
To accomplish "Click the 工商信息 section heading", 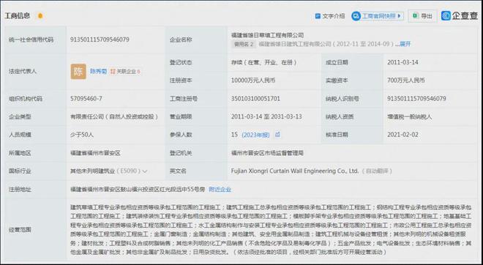I will coord(18,15).
